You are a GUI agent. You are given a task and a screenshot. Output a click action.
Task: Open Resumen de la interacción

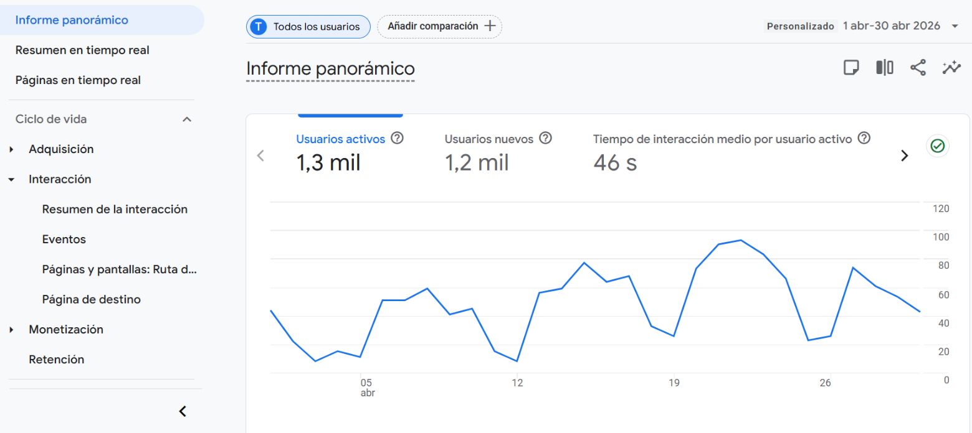[x=115, y=209]
